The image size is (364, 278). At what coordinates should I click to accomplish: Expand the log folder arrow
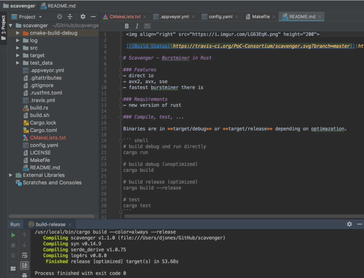18,41
